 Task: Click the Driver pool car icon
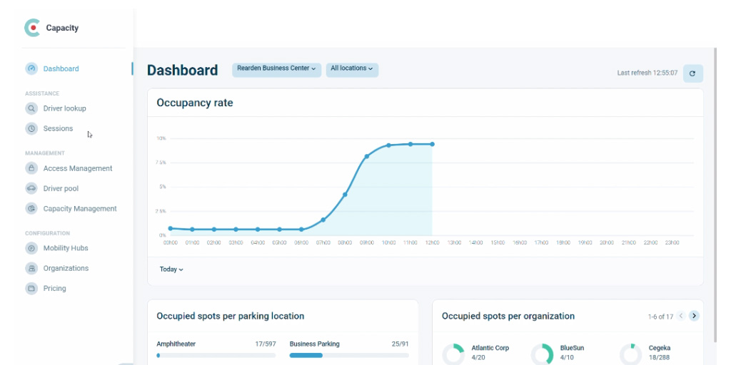point(31,189)
